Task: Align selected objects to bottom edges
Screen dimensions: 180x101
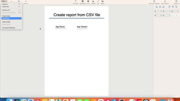Action: pyautogui.click(x=177, y=7)
